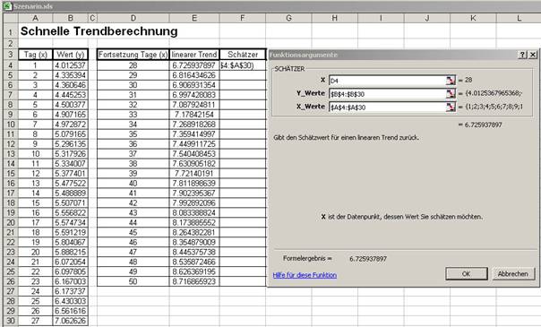This screenshot has width=541, height=327.
Task: Select cell B30 showing 7.062626
Action: tap(71, 321)
